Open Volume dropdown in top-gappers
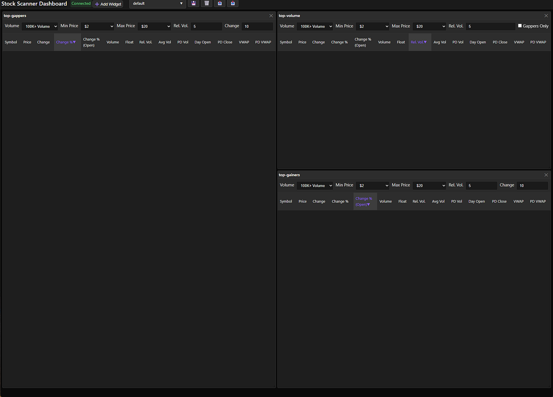This screenshot has width=553, height=397. [x=40, y=27]
